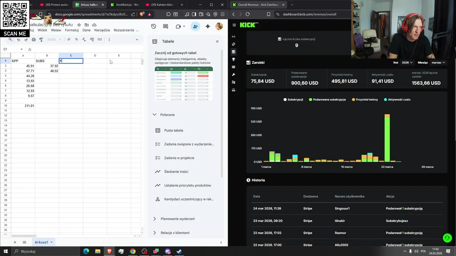
Task: Select column D header
Action: [95, 55]
